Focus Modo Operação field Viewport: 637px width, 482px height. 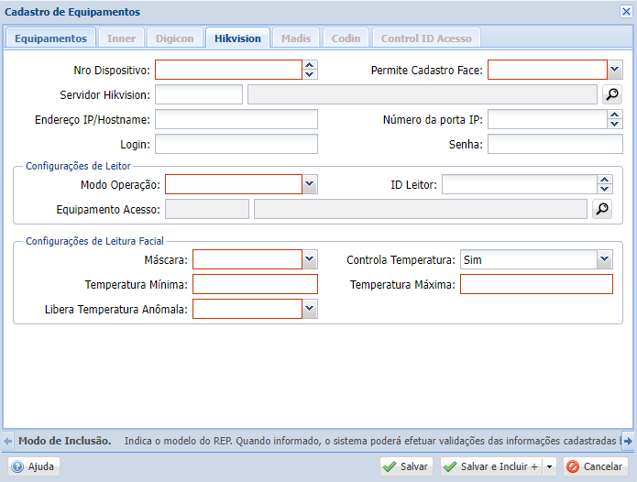point(234,184)
